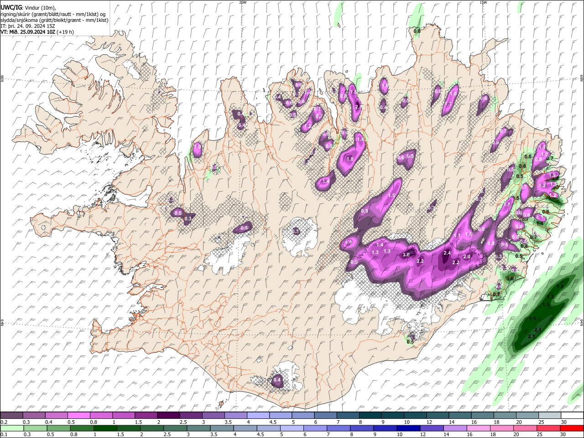Screen dimensions: 584x438
Task: Click the 'IT: þri. 24. 09. 2024 15Z' line
Action: [x=28, y=26]
